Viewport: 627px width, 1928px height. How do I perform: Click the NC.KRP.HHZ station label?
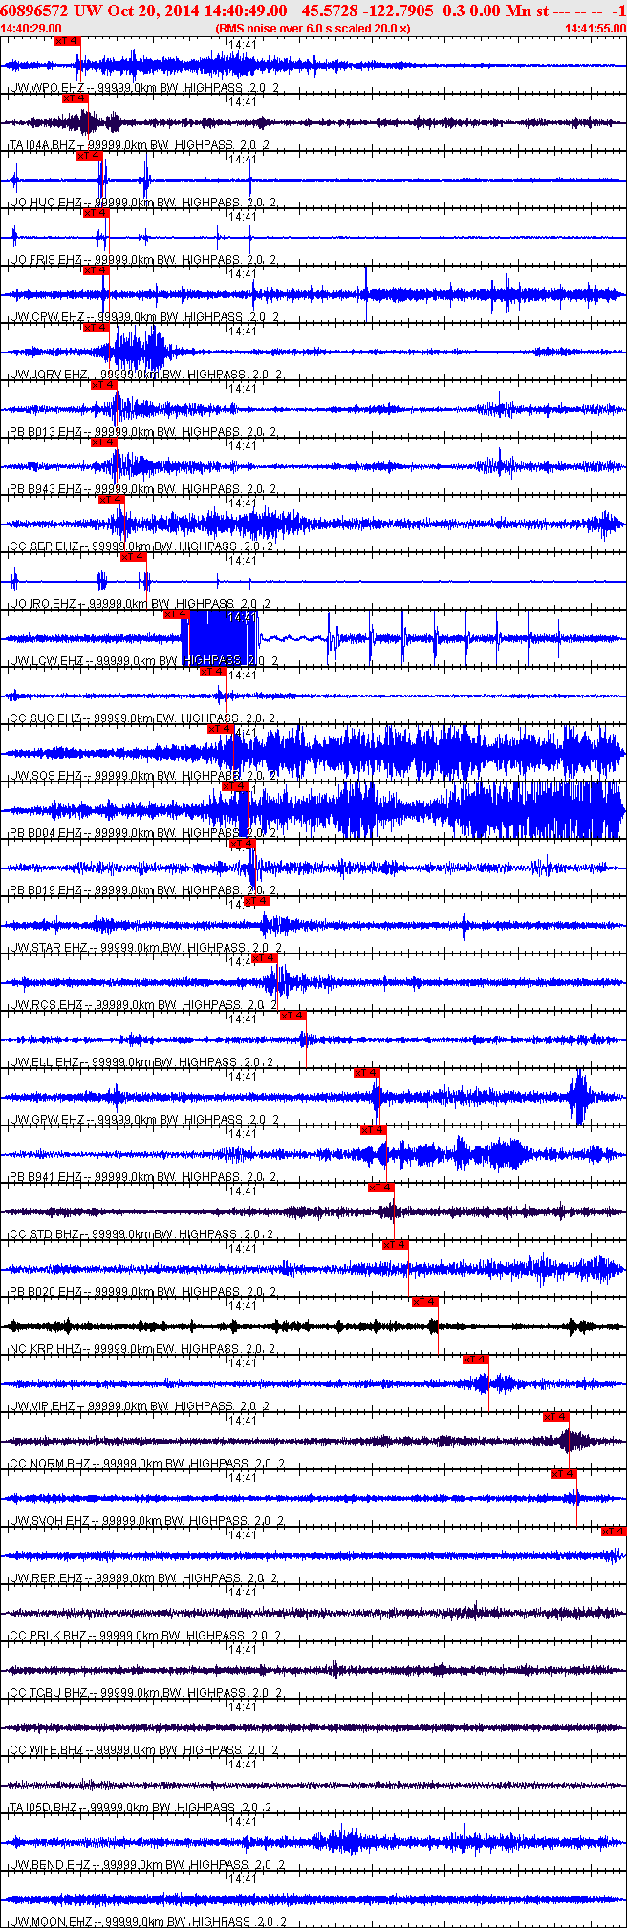pos(45,1349)
